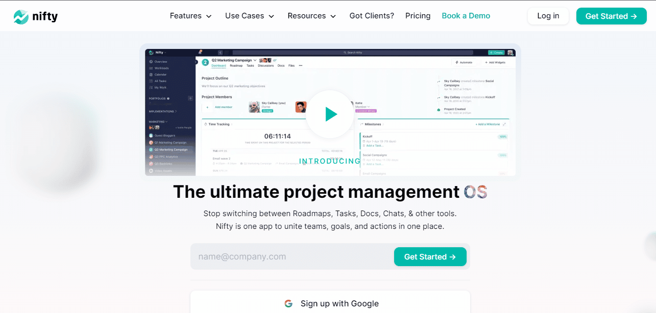Choose Sign up with Google

coord(330,303)
